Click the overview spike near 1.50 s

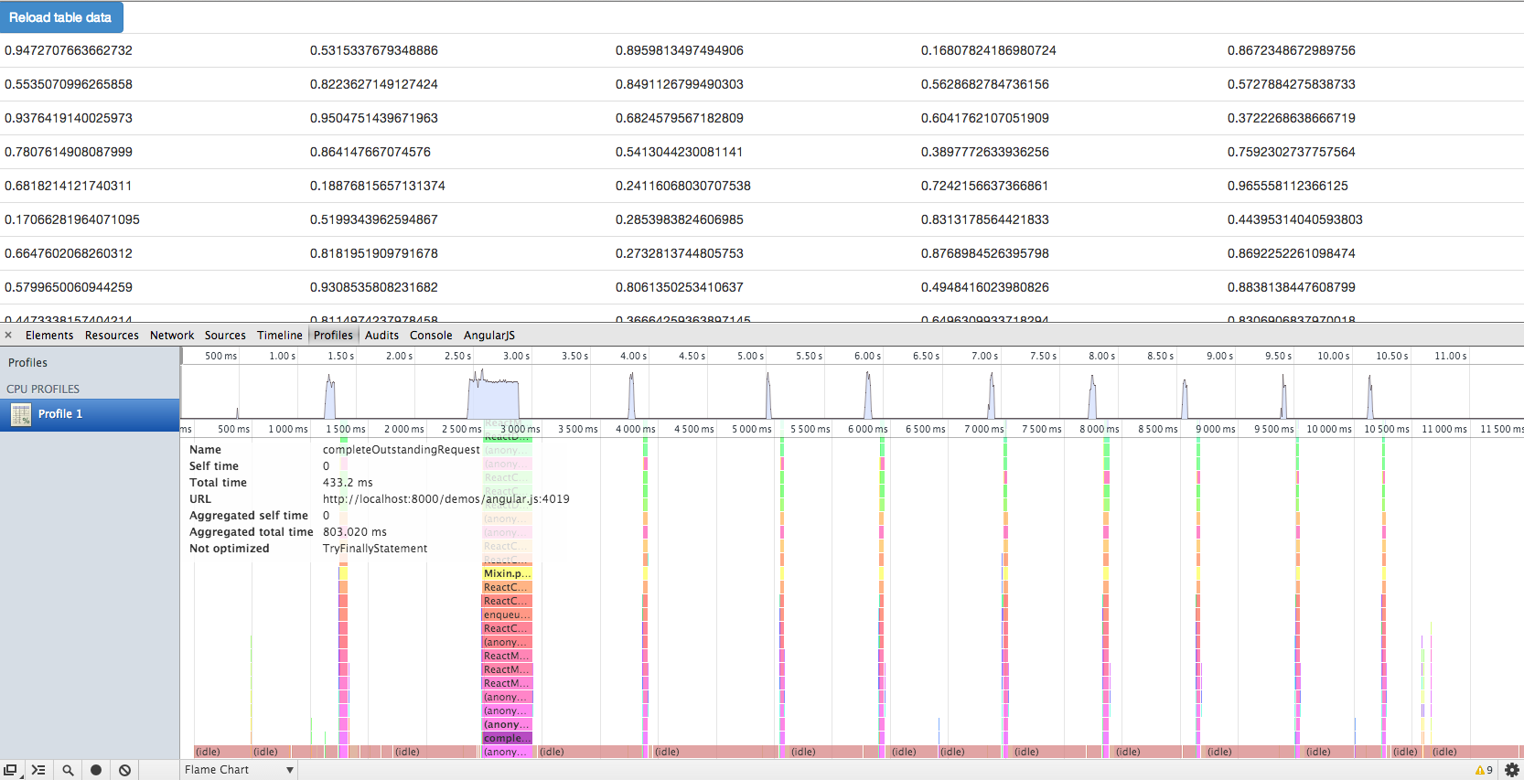point(330,396)
